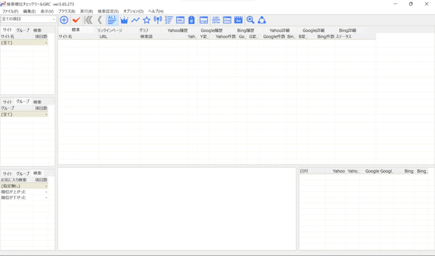Select the 順位が下がった row

(24, 197)
